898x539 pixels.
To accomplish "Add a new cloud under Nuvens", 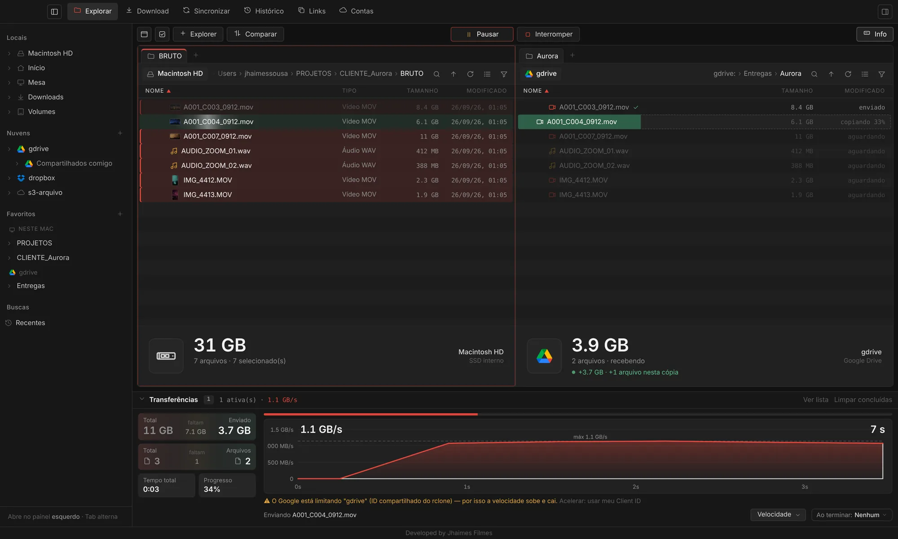I will click(x=120, y=133).
